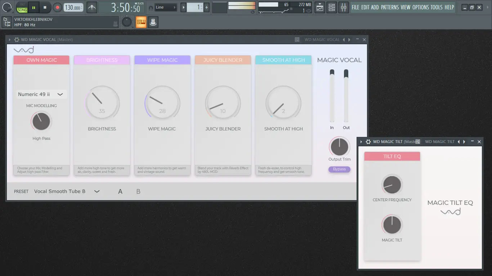Click the Magic Tilt knob
Image resolution: width=492 pixels, height=276 pixels.
coord(392,225)
